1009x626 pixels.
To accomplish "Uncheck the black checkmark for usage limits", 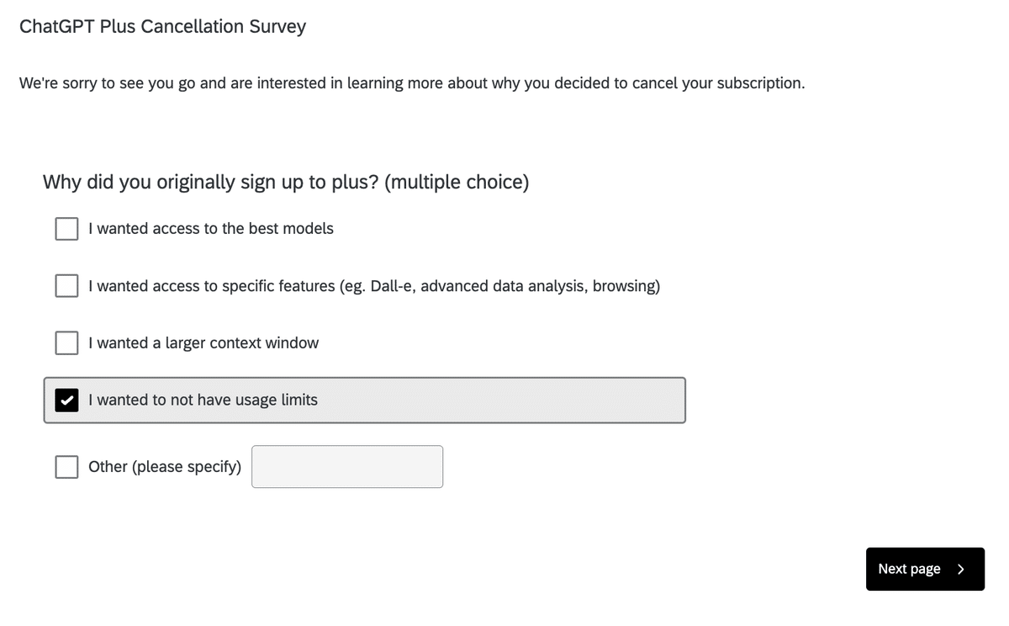I will click(x=67, y=400).
